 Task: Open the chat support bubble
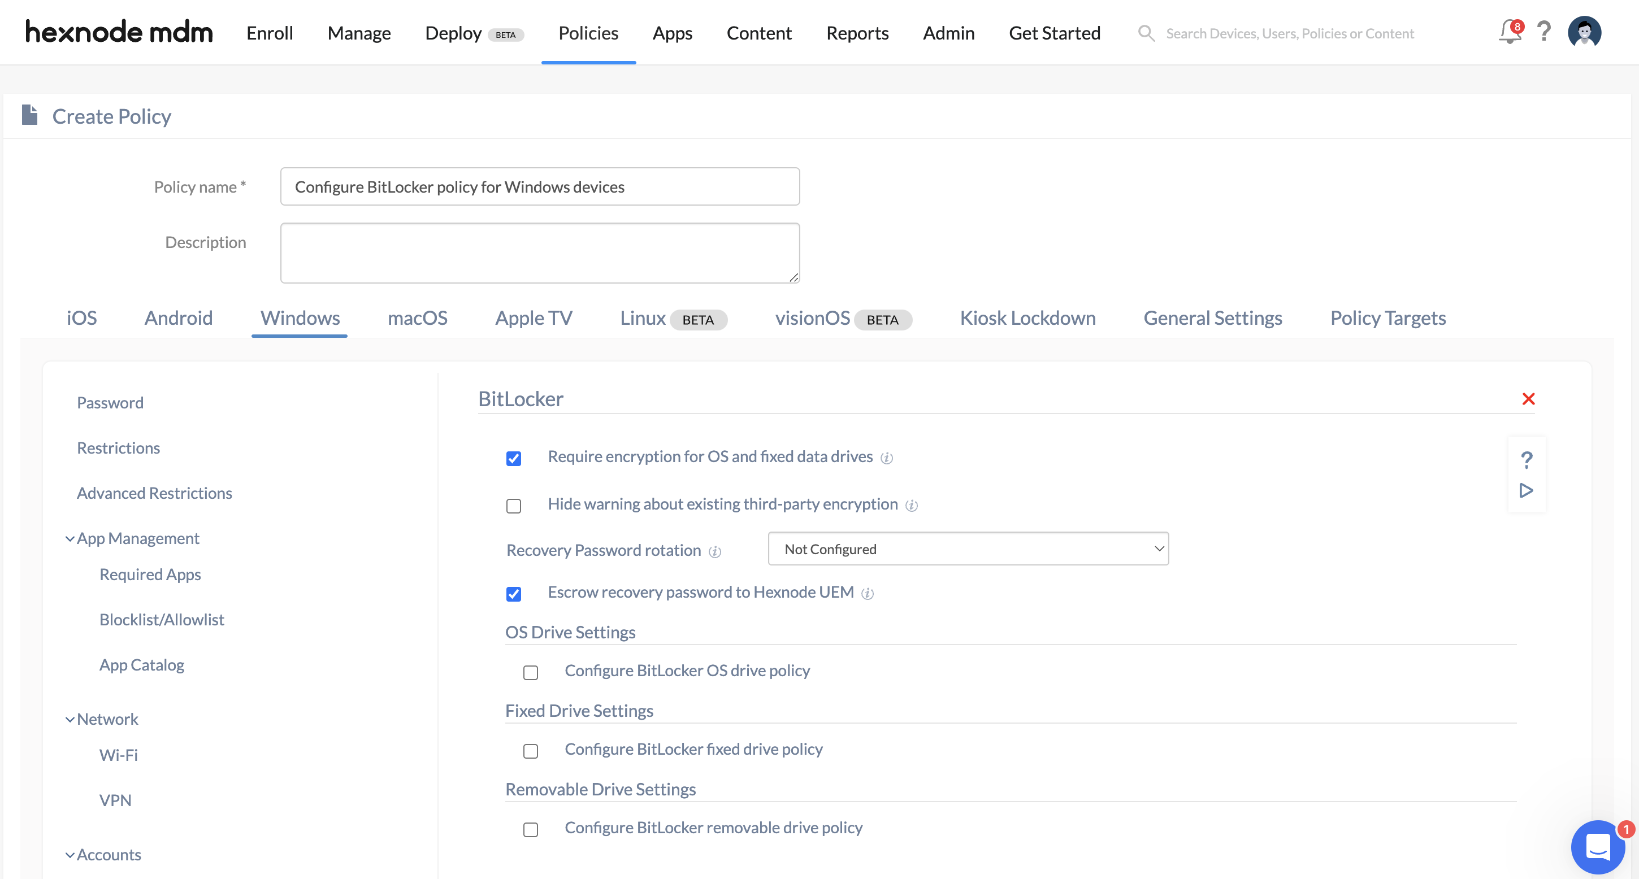click(1598, 847)
